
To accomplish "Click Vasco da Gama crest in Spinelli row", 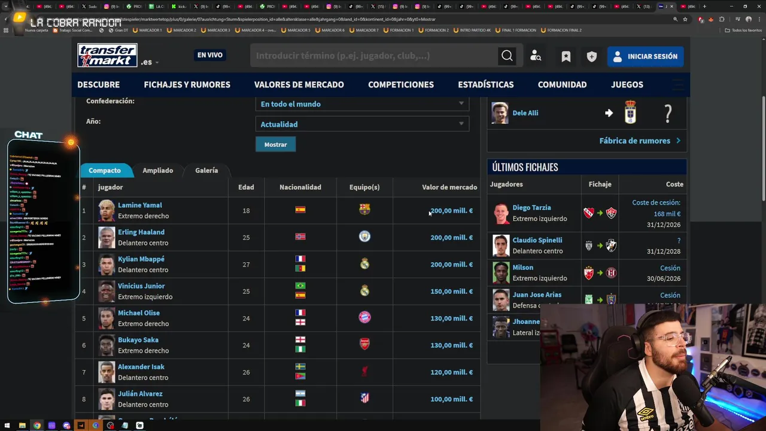I will [611, 245].
